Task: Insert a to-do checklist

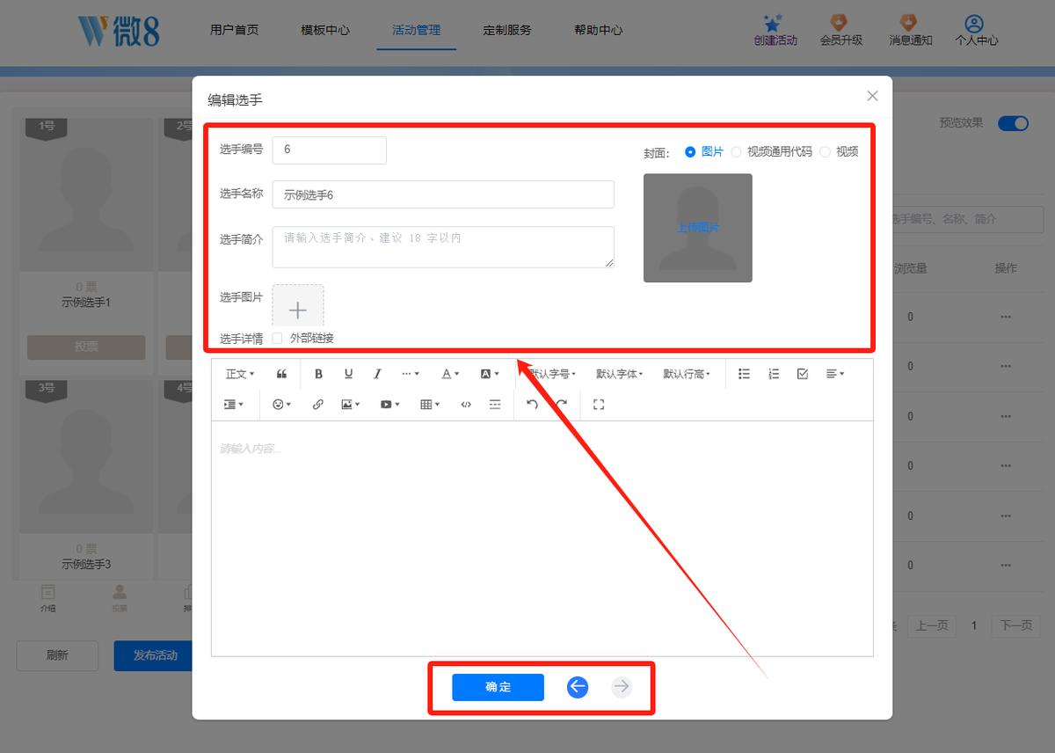Action: pyautogui.click(x=803, y=374)
